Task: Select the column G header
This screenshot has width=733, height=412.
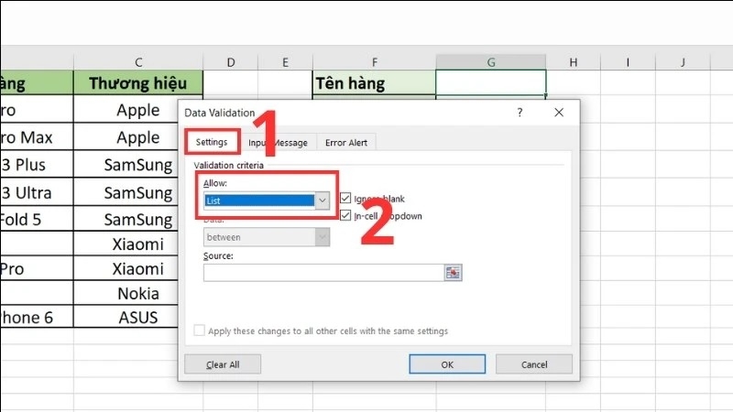Action: 491,61
